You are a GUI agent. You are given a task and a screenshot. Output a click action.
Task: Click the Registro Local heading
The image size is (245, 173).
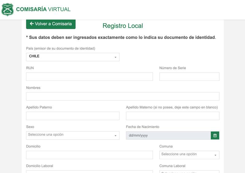pyautogui.click(x=123, y=26)
